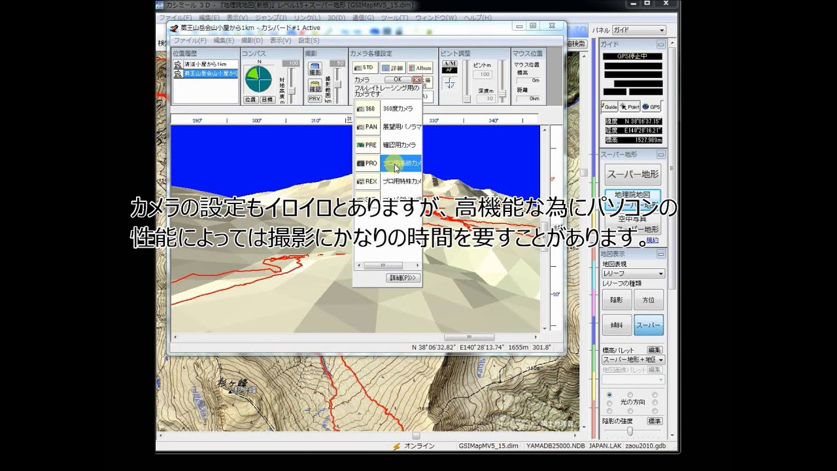Collapse the 地図表示 panel section

click(660, 254)
